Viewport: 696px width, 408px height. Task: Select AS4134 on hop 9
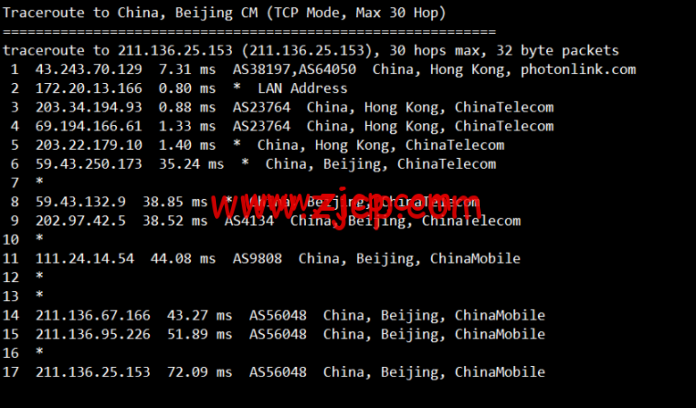point(249,221)
